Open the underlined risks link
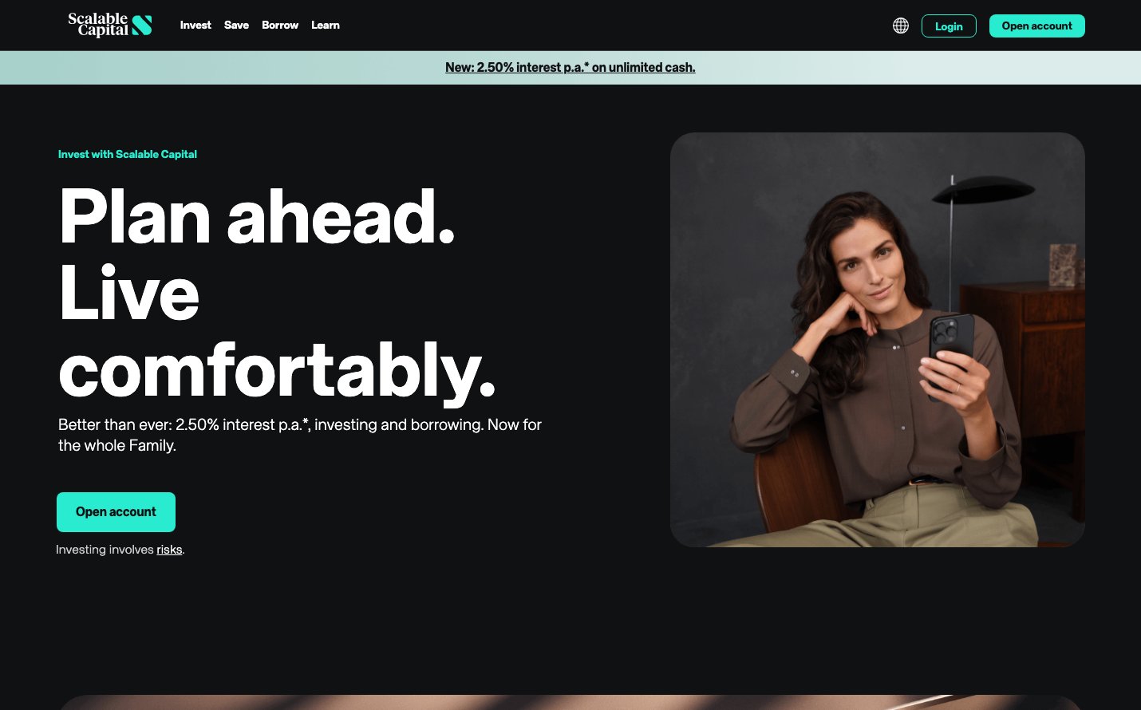This screenshot has height=710, width=1141. pos(169,550)
